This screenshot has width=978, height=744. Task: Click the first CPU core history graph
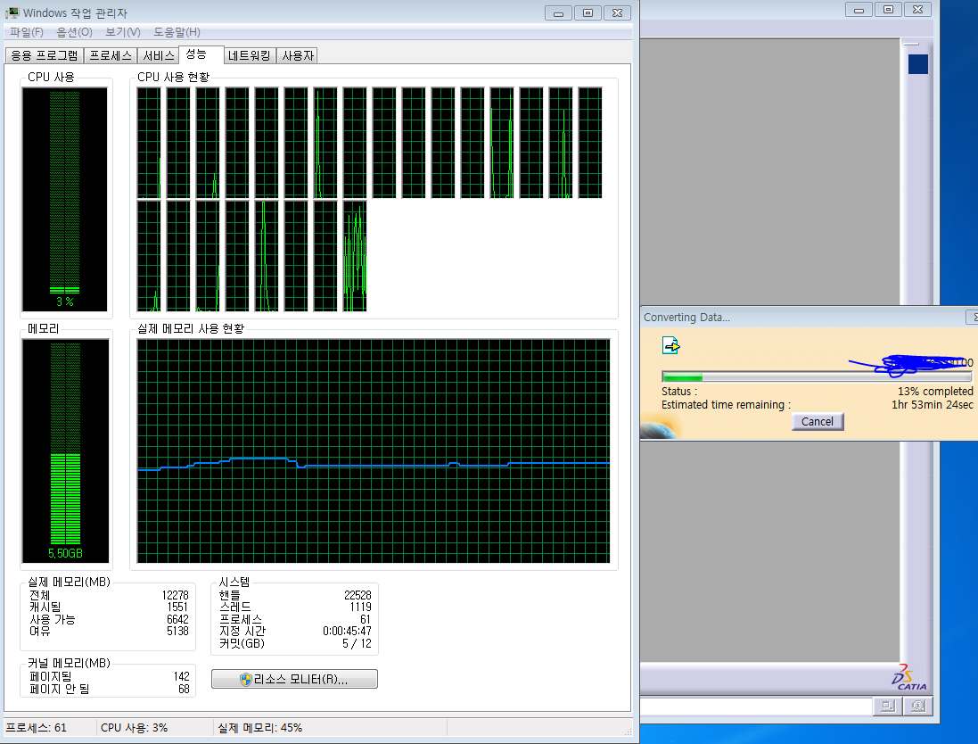point(149,143)
